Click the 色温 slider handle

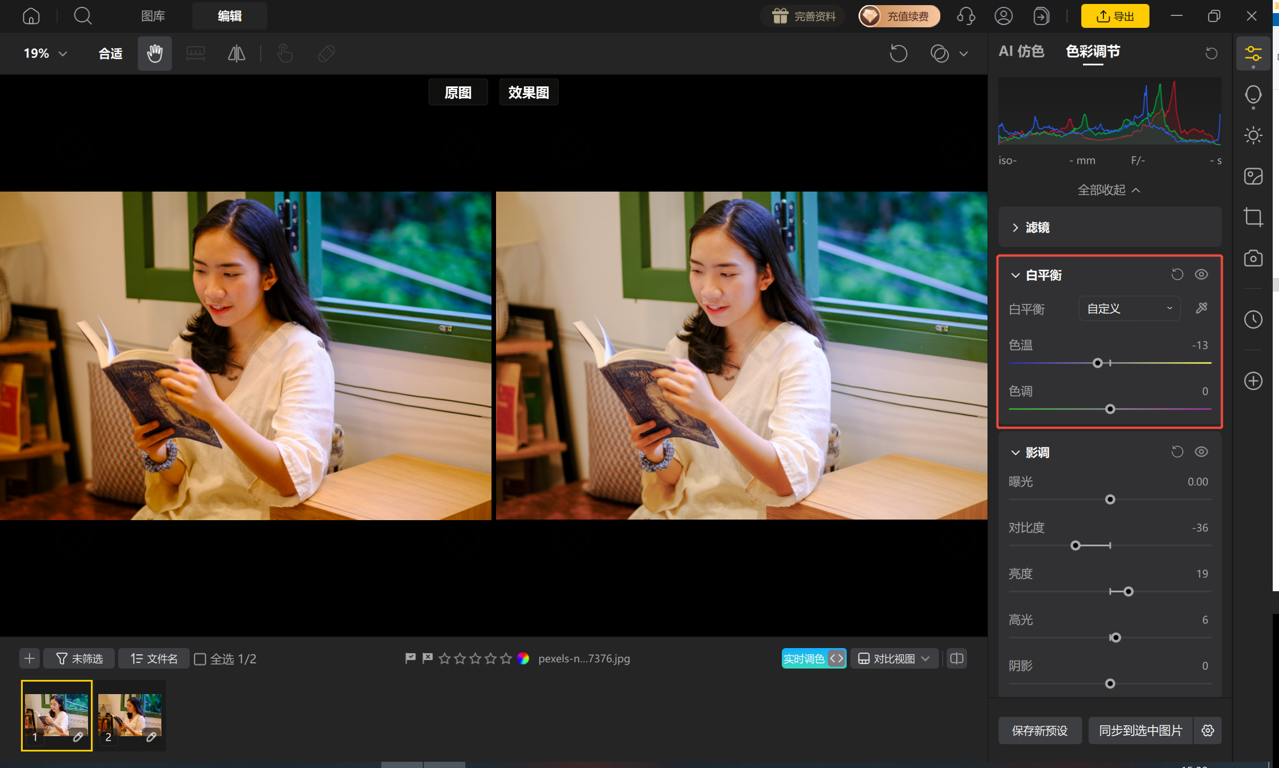(x=1098, y=363)
